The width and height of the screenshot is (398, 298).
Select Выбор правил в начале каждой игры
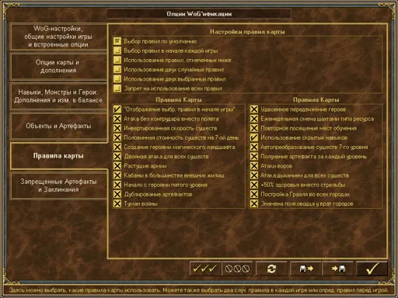coord(117,50)
